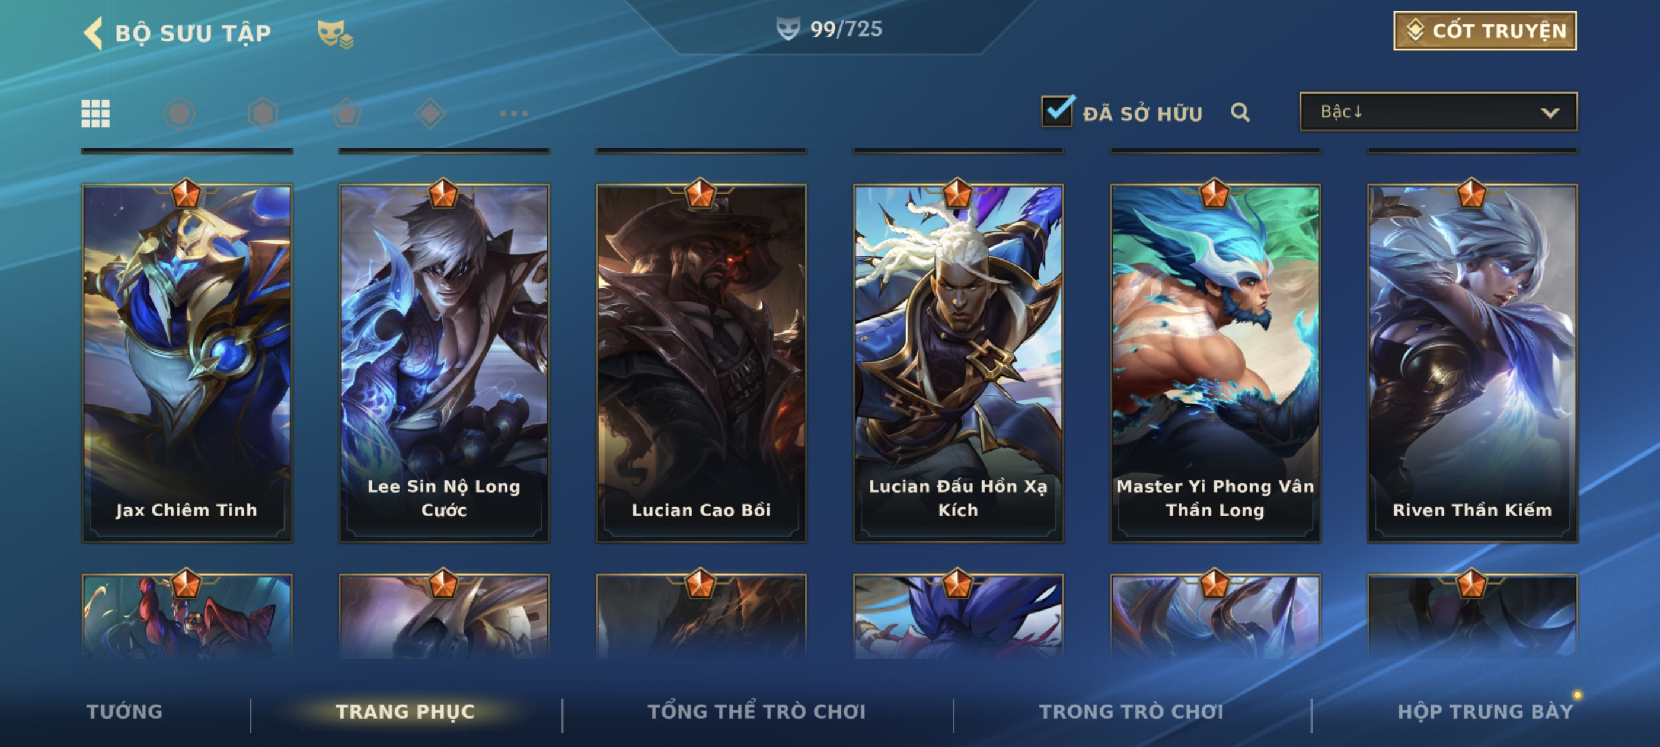Click the Cốt Truyện button
1660x747 pixels.
[1485, 31]
